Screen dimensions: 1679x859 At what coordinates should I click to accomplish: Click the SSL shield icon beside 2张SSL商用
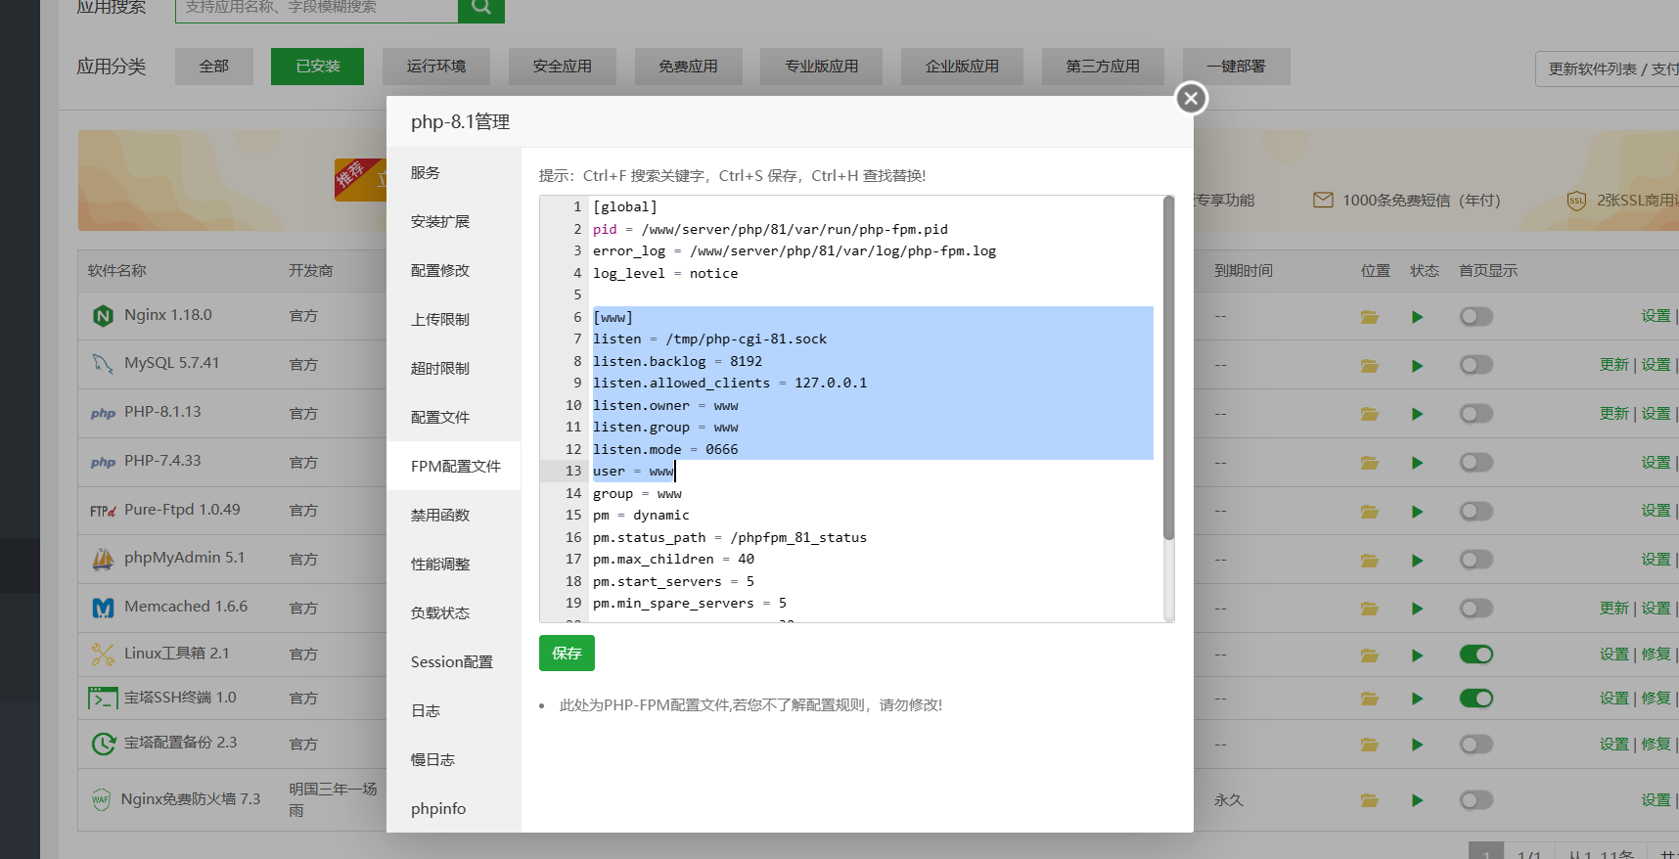pos(1576,201)
